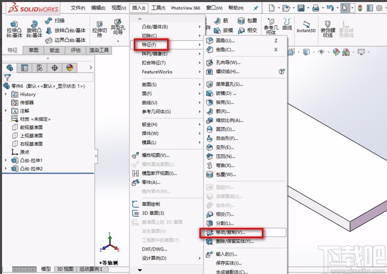
Task: Open the PropertyManager tab icon
Action: click(25, 68)
